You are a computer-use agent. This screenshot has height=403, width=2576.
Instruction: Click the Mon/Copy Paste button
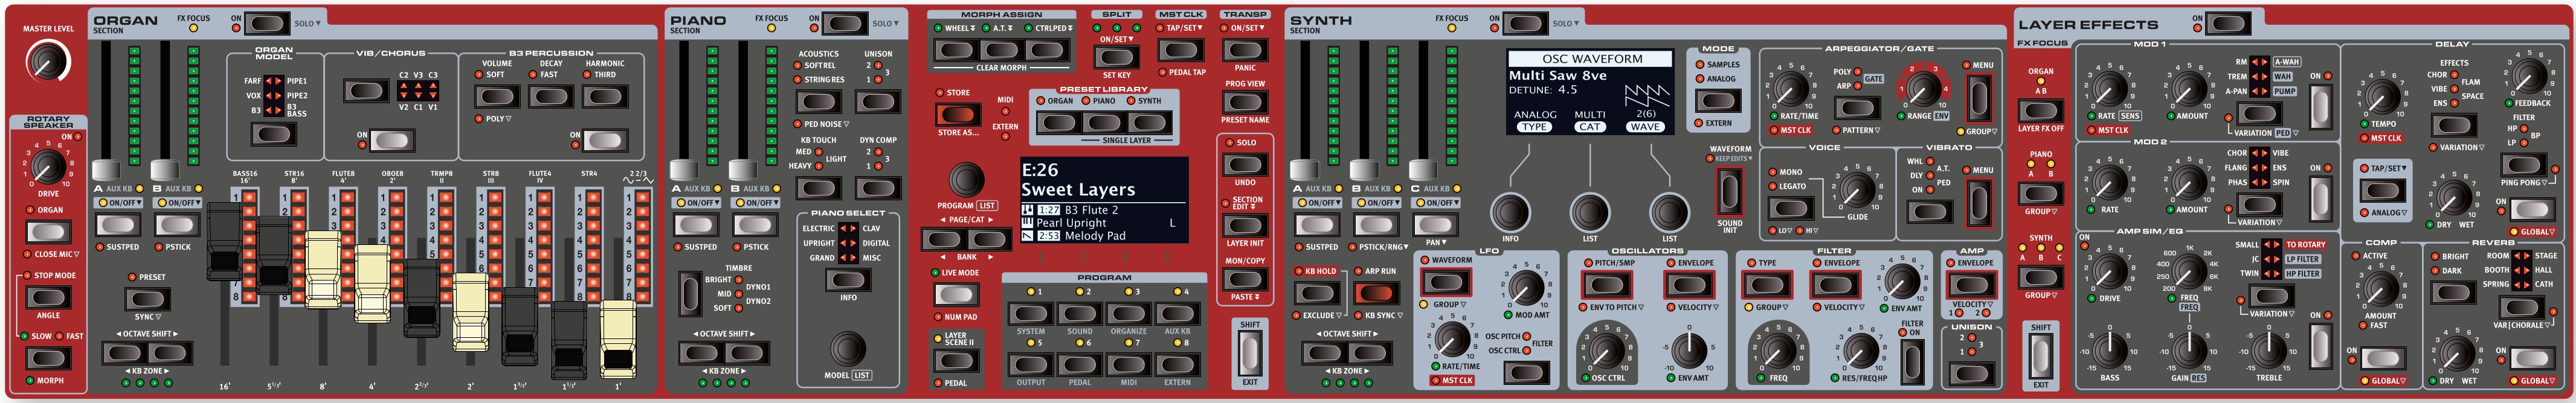click(1244, 279)
